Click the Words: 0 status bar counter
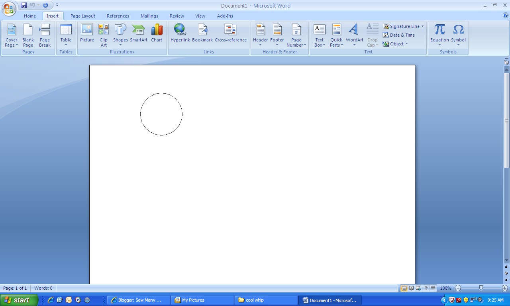Screen dimensions: 510x306 (43, 288)
